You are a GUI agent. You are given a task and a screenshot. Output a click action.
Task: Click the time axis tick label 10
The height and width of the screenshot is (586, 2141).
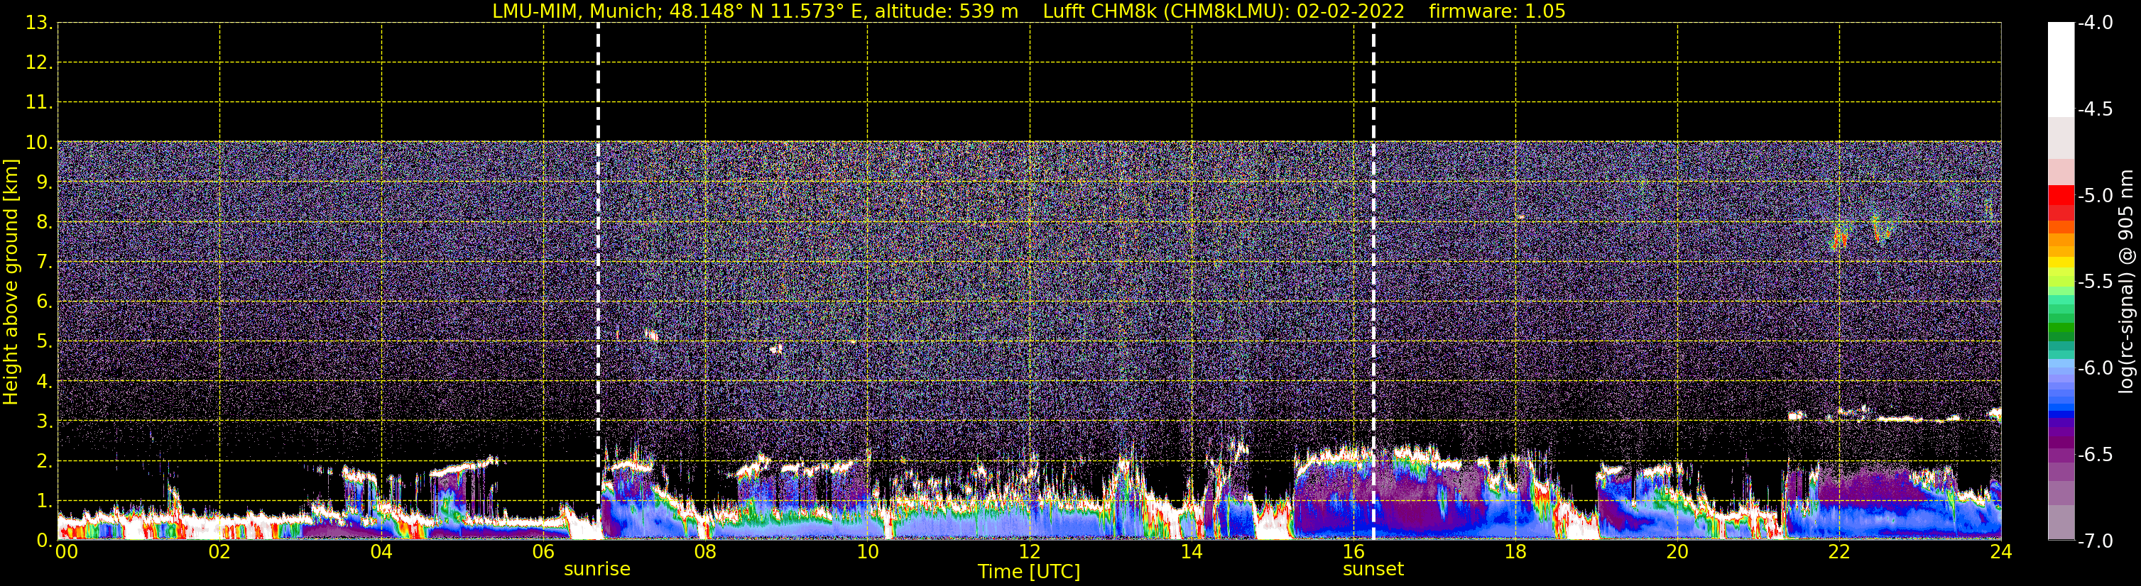(867, 552)
